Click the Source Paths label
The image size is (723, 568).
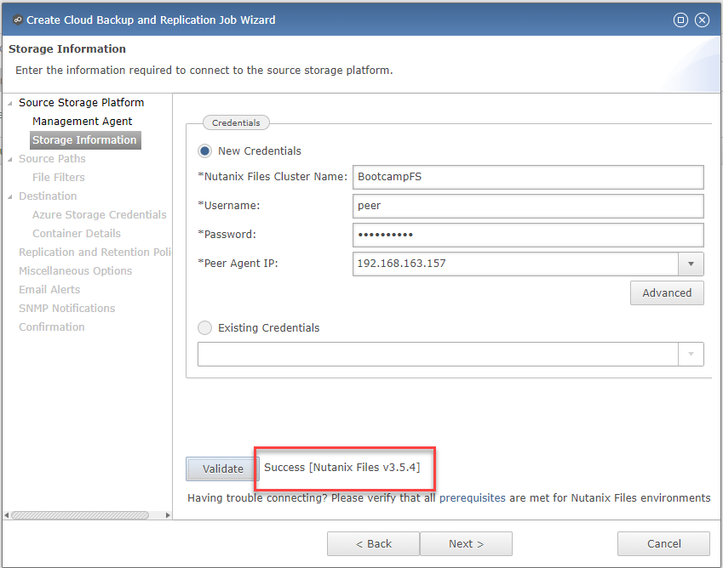click(52, 158)
